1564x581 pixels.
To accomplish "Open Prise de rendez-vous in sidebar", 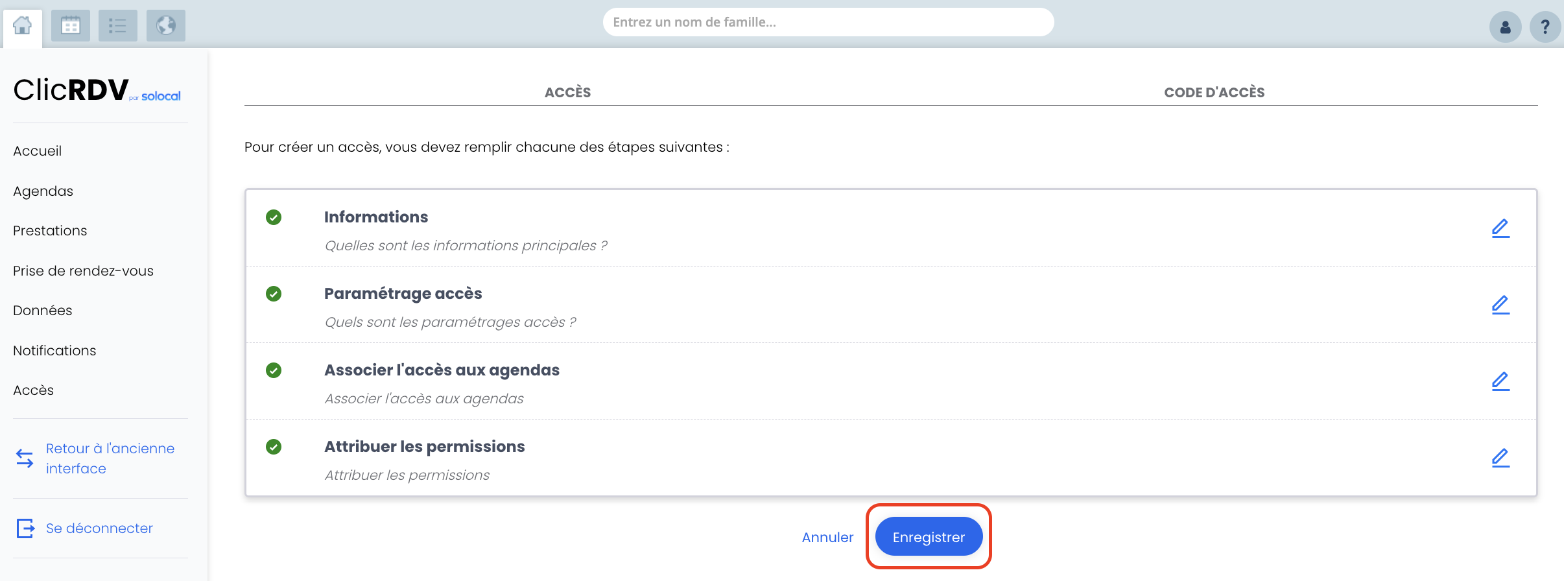I will click(83, 271).
